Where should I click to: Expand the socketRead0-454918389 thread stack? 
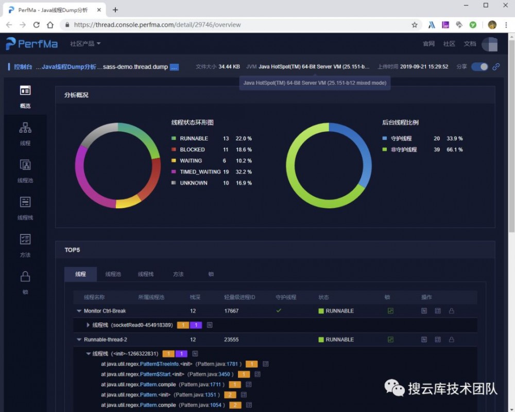[x=88, y=325]
